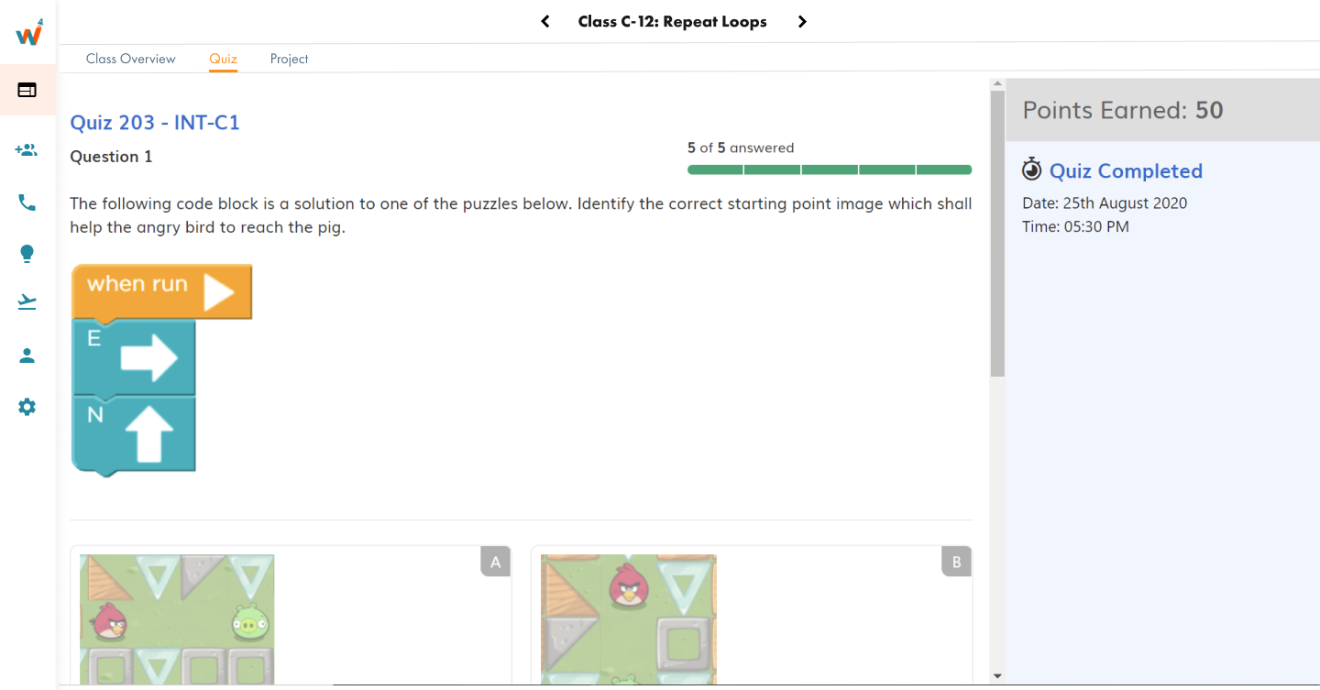This screenshot has height=690, width=1320.
Task: Click the 5 of 5 answered progress bar
Action: pos(830,170)
